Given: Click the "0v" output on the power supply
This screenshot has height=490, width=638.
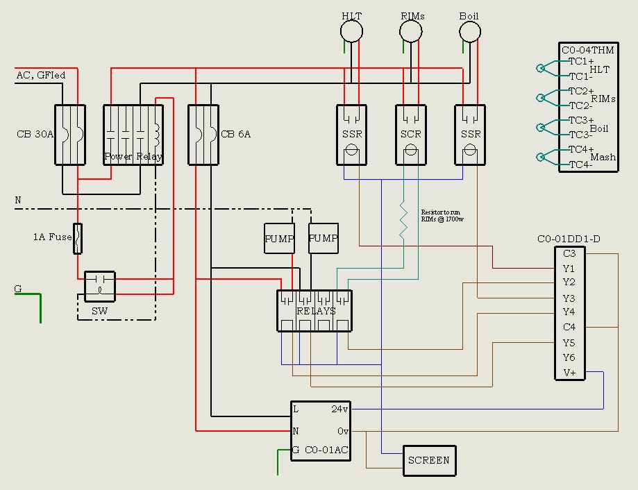Looking at the screenshot, I should (x=343, y=431).
